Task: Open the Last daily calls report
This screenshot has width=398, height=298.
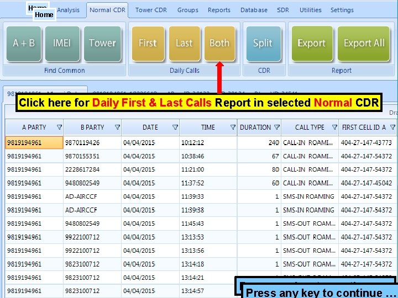Action: (185, 44)
